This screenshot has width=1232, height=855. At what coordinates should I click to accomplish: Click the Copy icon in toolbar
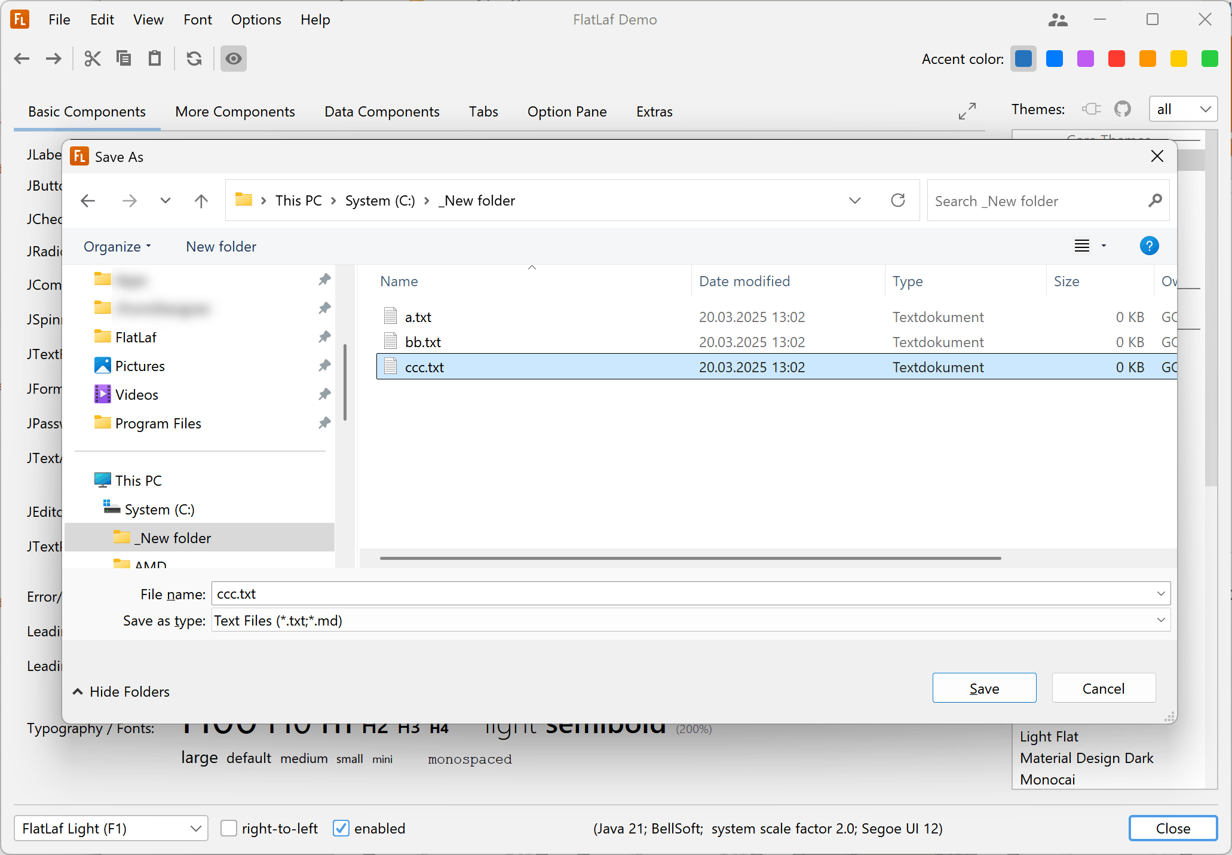tap(124, 59)
